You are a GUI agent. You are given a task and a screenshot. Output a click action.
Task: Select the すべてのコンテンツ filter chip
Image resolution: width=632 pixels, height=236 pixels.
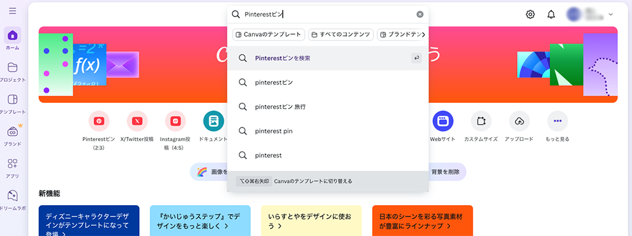click(x=341, y=35)
